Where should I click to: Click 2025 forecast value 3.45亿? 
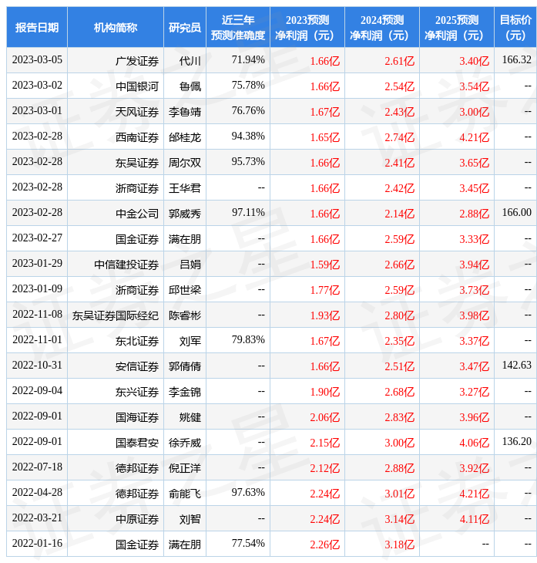[x=475, y=188]
